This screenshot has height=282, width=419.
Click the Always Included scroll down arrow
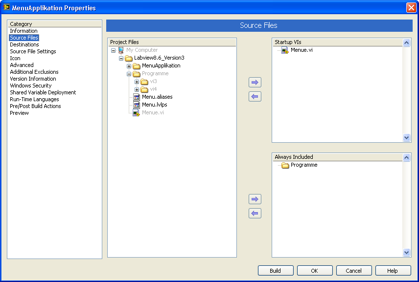click(x=406, y=252)
